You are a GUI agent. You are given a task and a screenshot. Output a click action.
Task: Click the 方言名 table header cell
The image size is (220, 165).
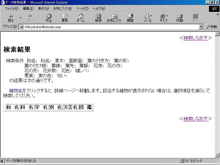pos(70,107)
